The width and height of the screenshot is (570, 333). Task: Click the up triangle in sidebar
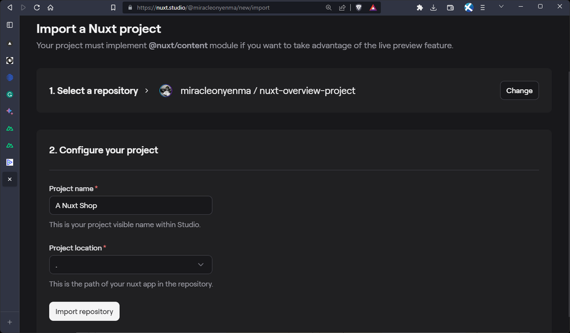[x=10, y=43]
